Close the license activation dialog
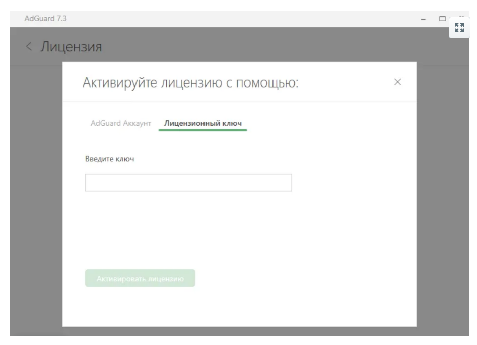 (x=397, y=82)
